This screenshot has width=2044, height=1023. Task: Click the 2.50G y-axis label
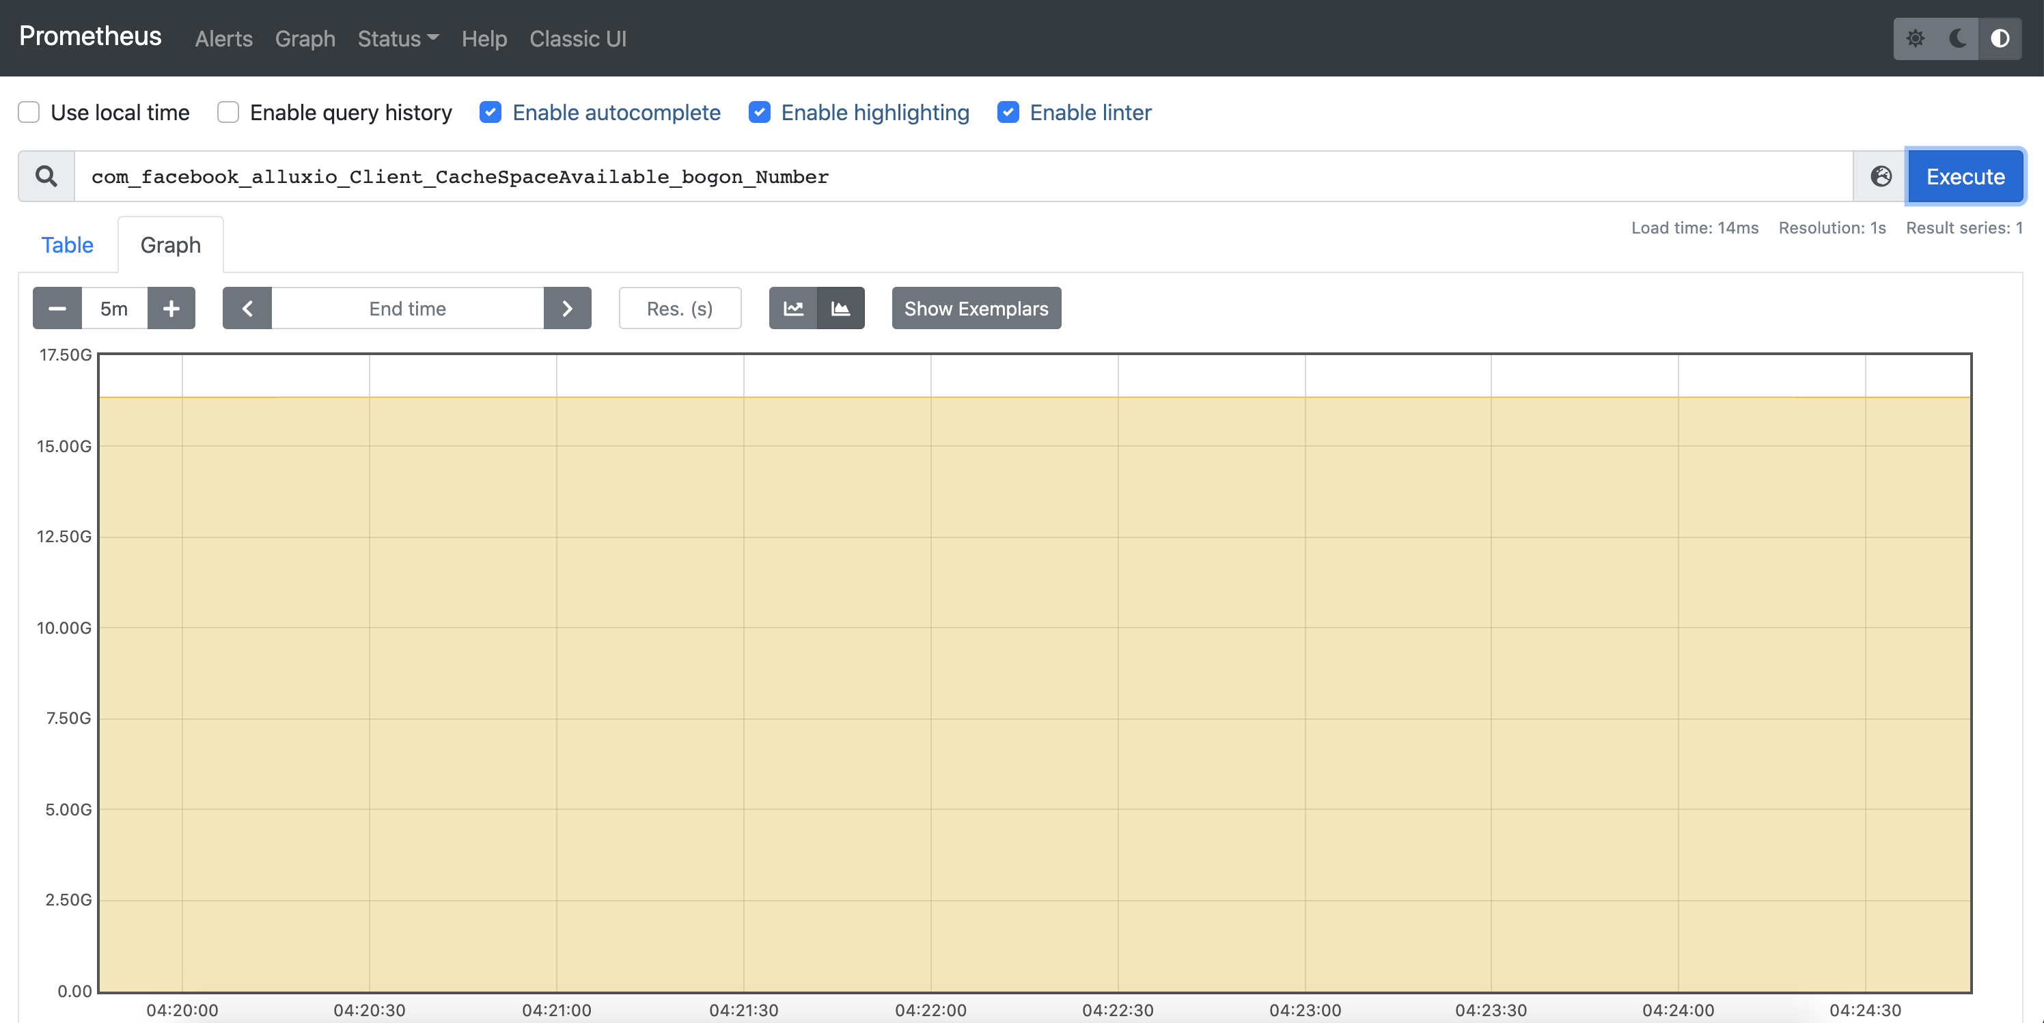point(68,900)
